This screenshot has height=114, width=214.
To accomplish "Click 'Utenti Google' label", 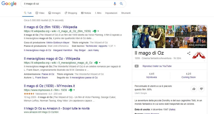I will click(x=141, y=93).
